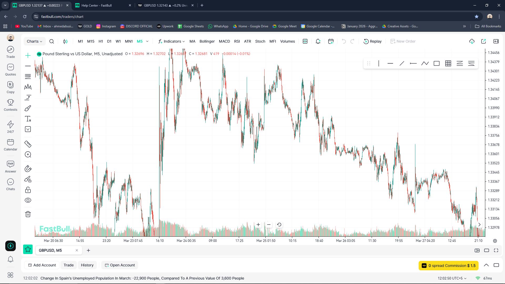Click the Replay button
Viewport: 505px width, 284px height.
tap(372, 41)
